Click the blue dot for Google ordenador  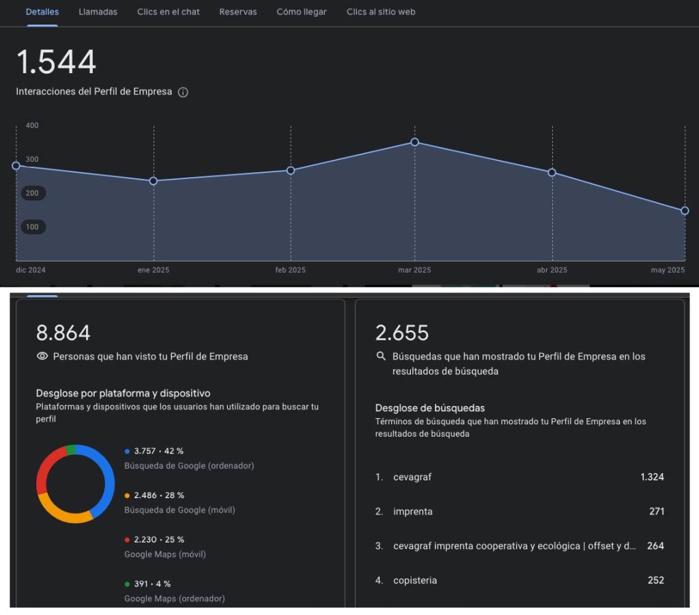pos(127,451)
